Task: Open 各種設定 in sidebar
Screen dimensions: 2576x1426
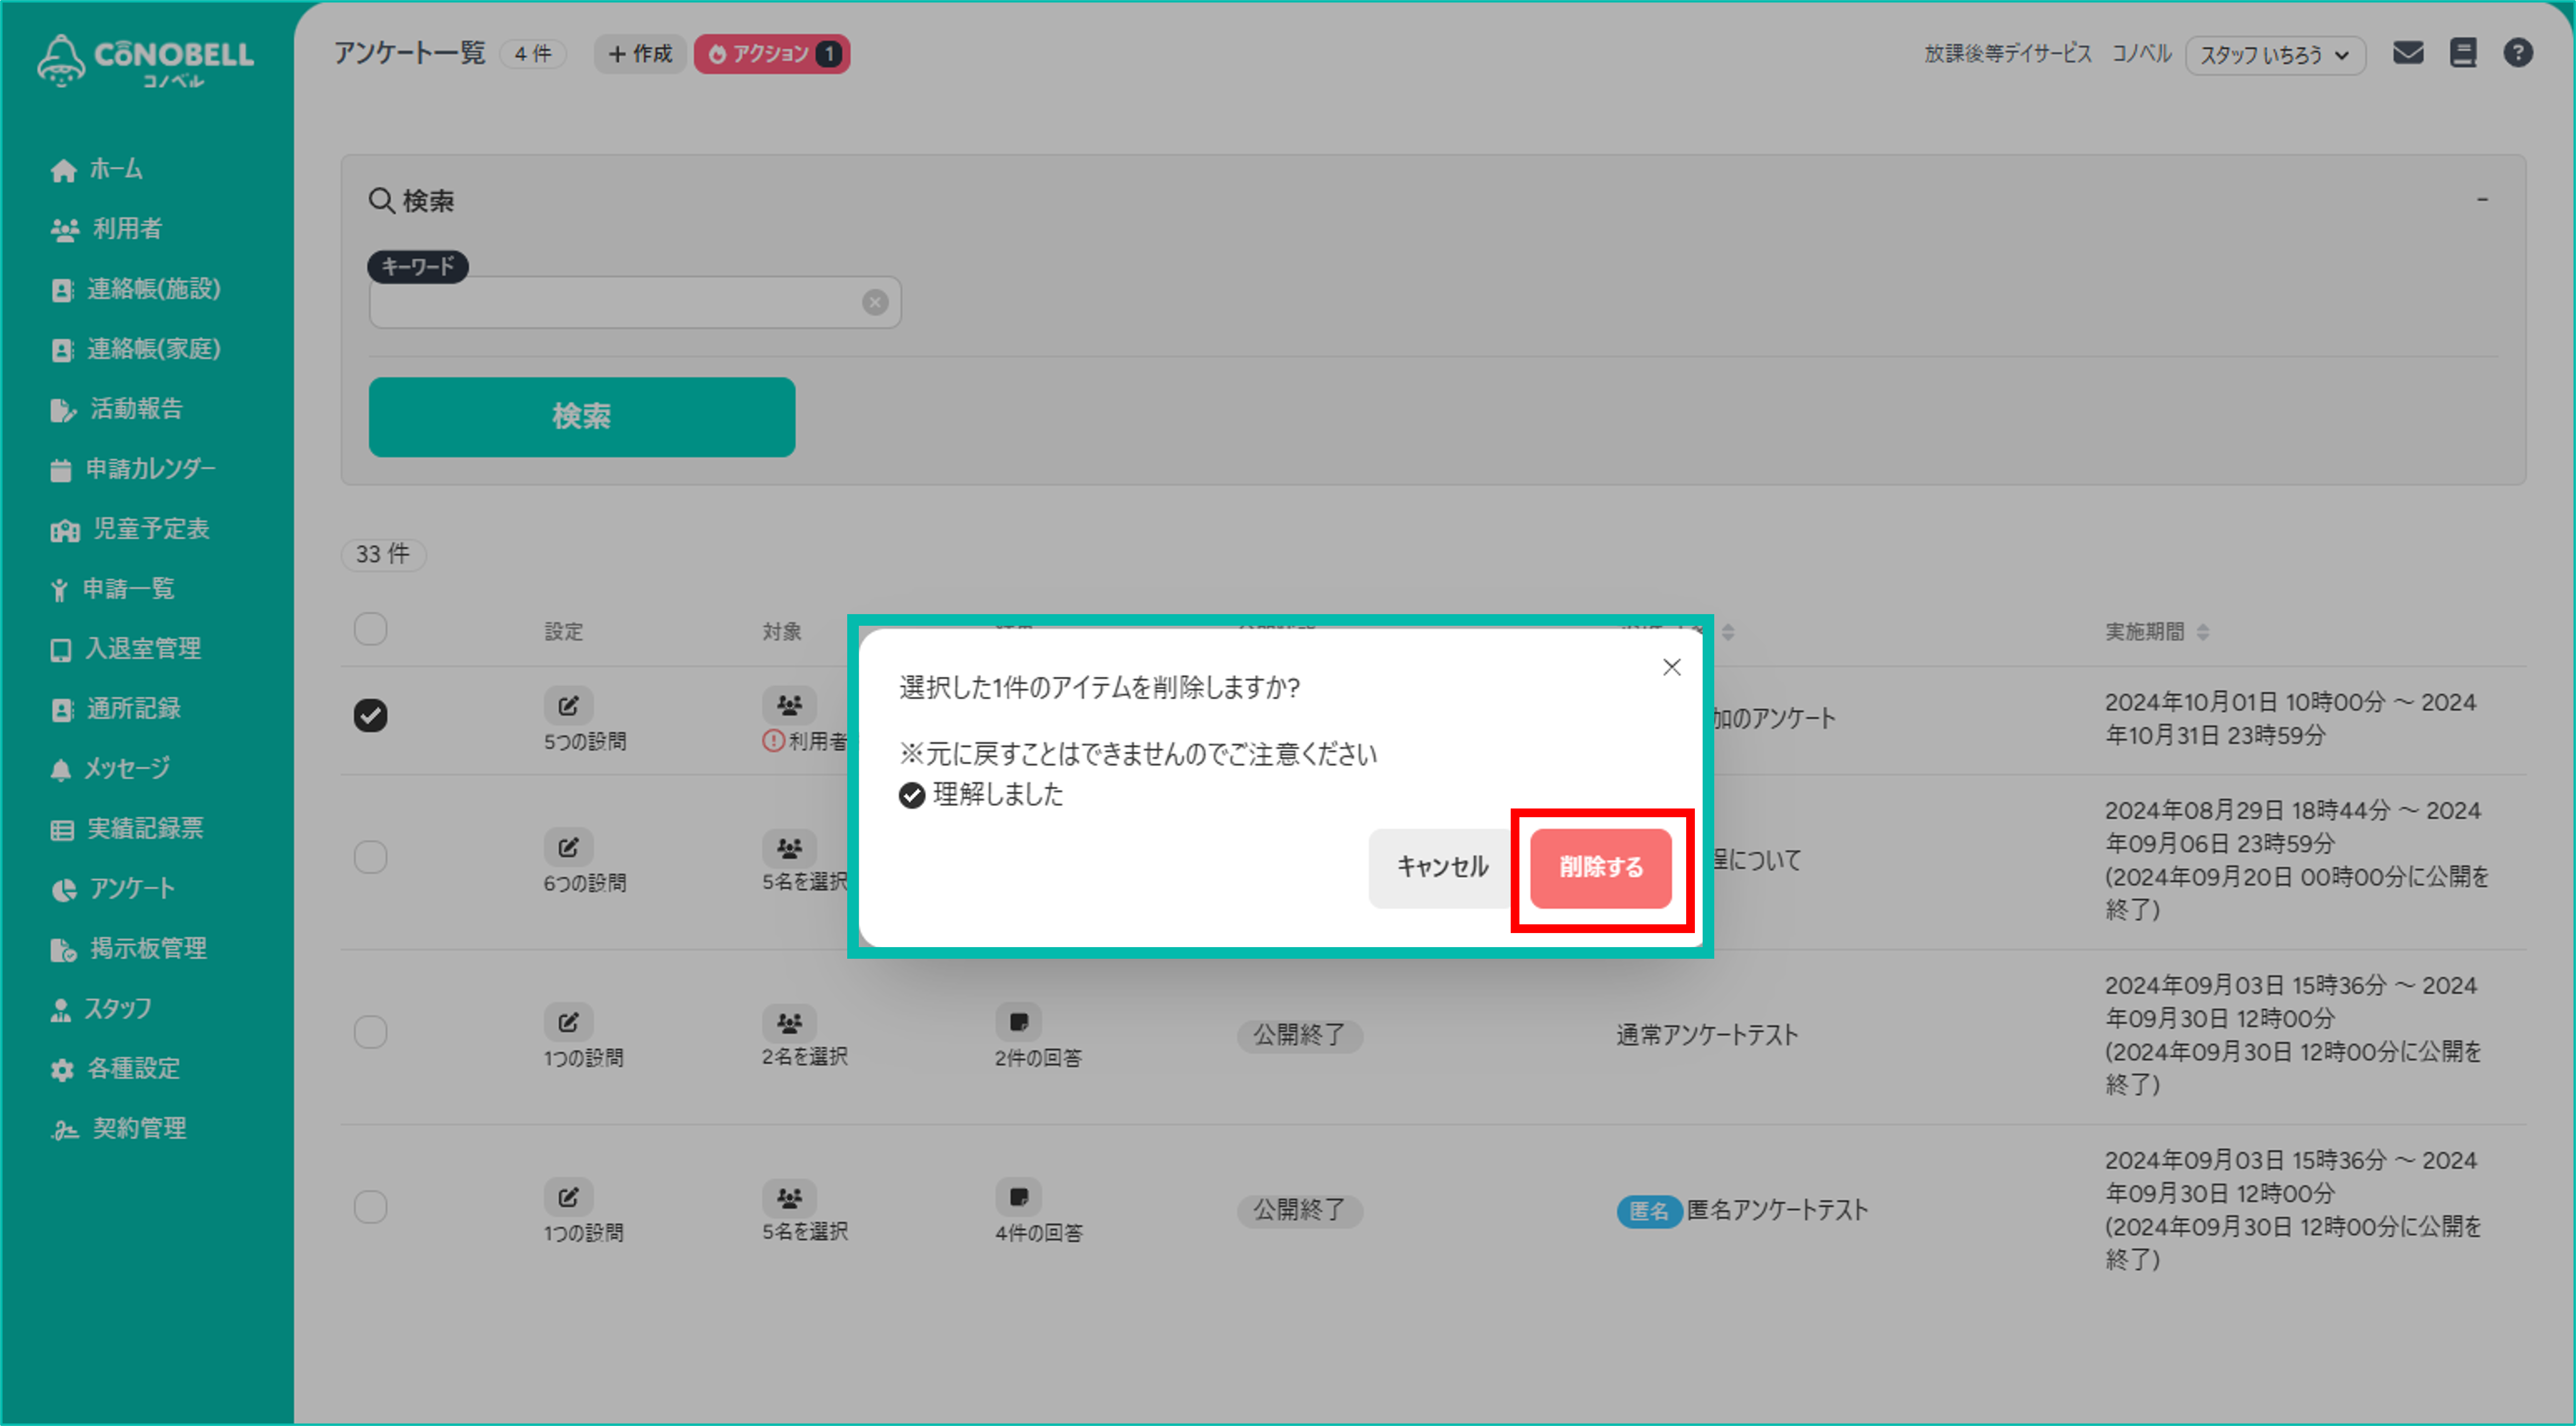Action: (x=115, y=1069)
